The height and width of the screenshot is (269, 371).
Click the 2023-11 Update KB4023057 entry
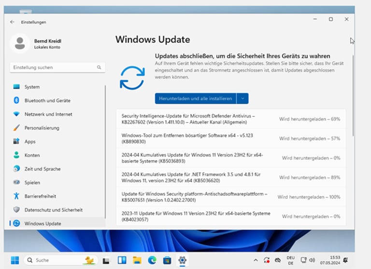pos(231,216)
